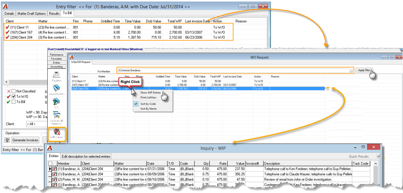The width and height of the screenshot is (403, 193).
Task: Click the Apply Filter button
Action: [x=364, y=70]
